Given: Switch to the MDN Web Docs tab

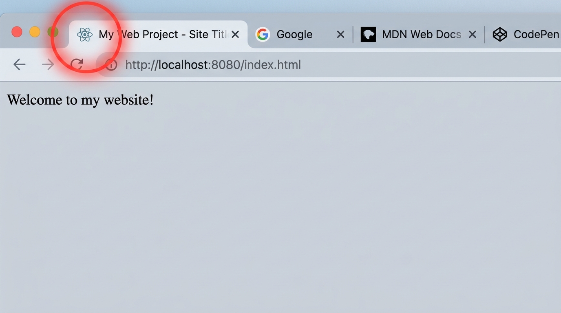Looking at the screenshot, I should [421, 35].
